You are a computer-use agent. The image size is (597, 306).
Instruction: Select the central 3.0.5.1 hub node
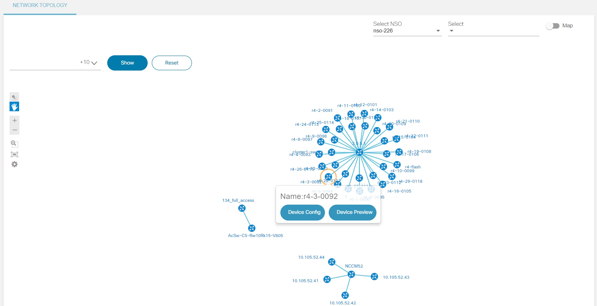pos(359,152)
